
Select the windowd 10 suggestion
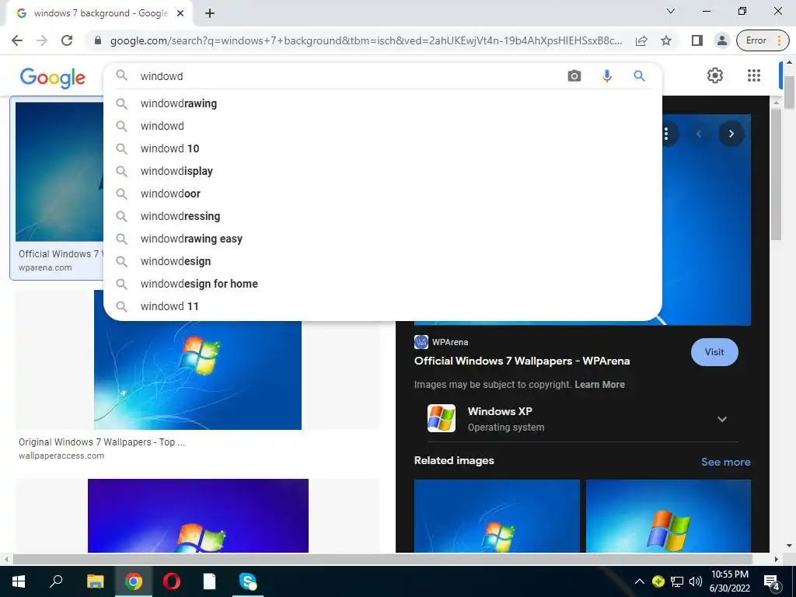point(382,148)
